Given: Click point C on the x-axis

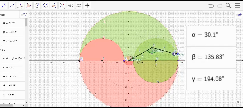Looking at the screenshot, I should coord(156,61).
